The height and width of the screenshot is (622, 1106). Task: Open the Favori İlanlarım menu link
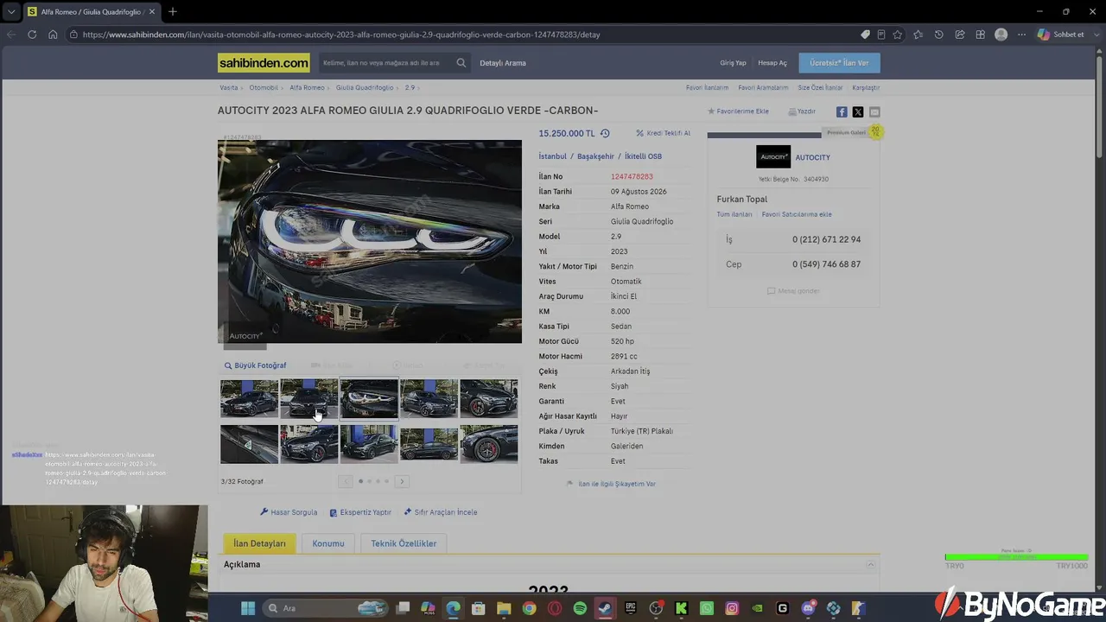tap(707, 88)
